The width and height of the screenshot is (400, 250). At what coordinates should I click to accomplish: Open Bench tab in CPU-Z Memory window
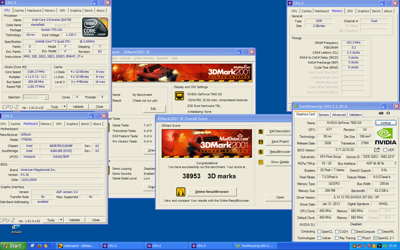pyautogui.click(x=376, y=11)
